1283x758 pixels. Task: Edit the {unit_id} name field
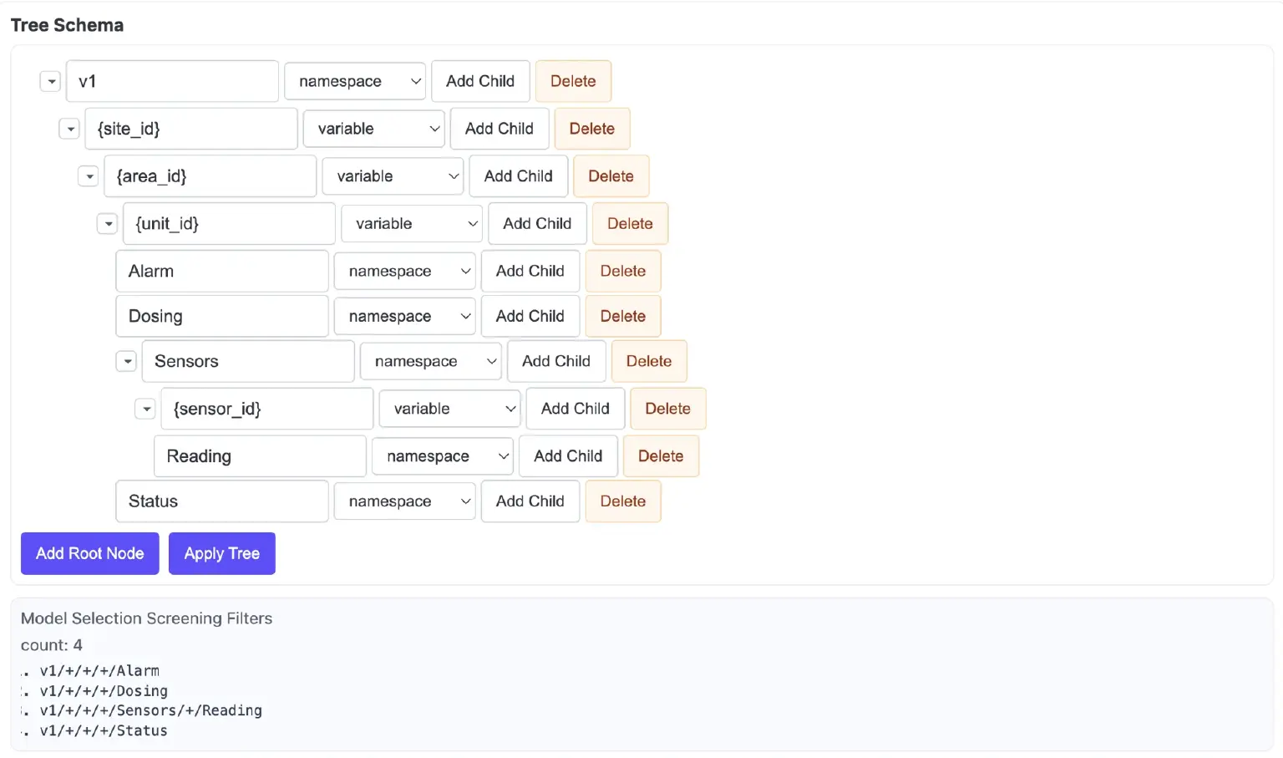coord(229,224)
